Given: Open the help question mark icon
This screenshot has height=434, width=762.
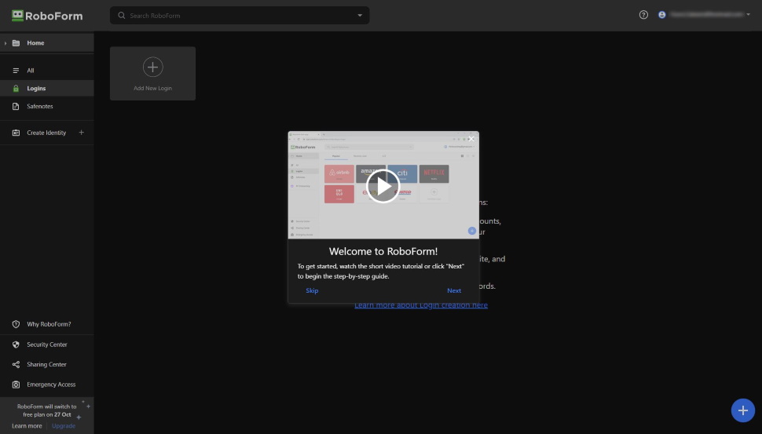Looking at the screenshot, I should 643,15.
